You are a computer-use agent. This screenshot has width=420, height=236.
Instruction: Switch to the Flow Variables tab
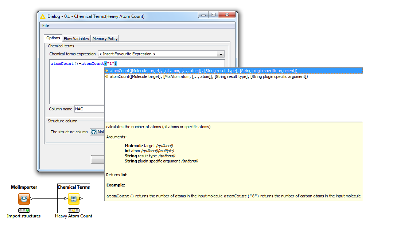click(x=76, y=38)
